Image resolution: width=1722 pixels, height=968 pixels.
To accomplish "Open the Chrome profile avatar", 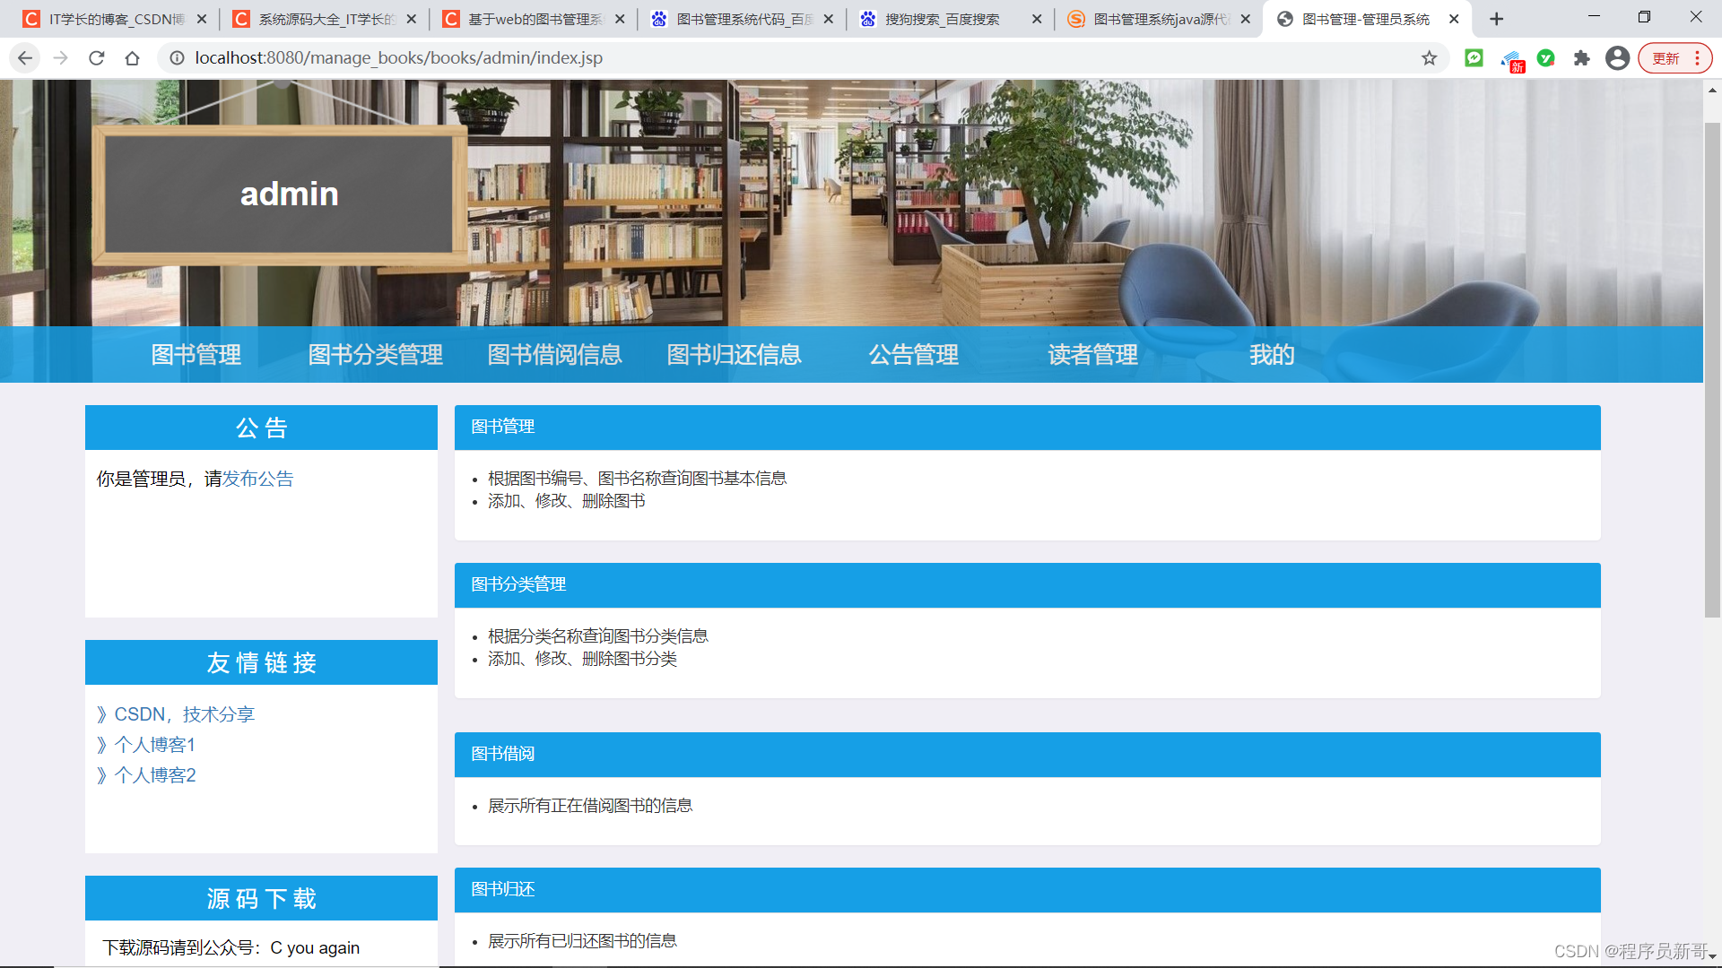I will tap(1617, 57).
